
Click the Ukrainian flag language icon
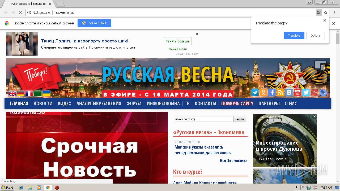click(x=46, y=93)
